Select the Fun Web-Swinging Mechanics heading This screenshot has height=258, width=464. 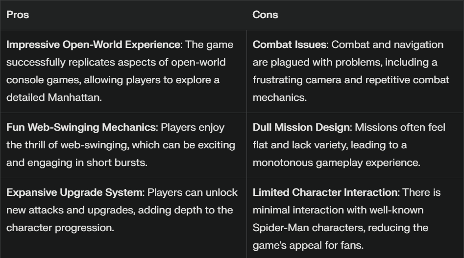coord(81,127)
